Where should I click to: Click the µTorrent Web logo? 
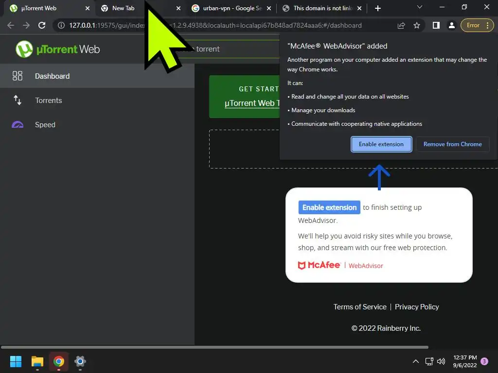click(x=58, y=49)
